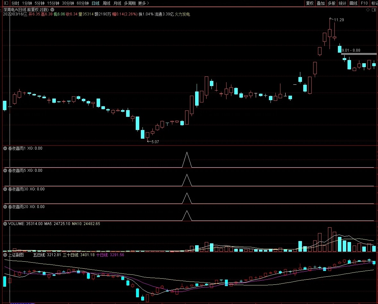Click the 深南电A chart title text
This screenshot has width=378, height=304.
point(26,10)
